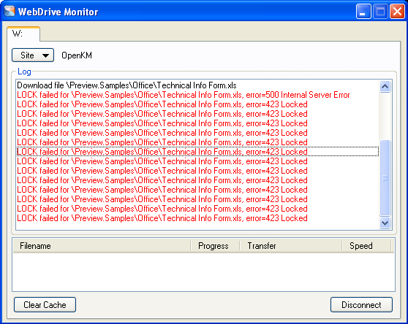Click the Transfer column header
Screen dimensions: 408x324
[291, 246]
